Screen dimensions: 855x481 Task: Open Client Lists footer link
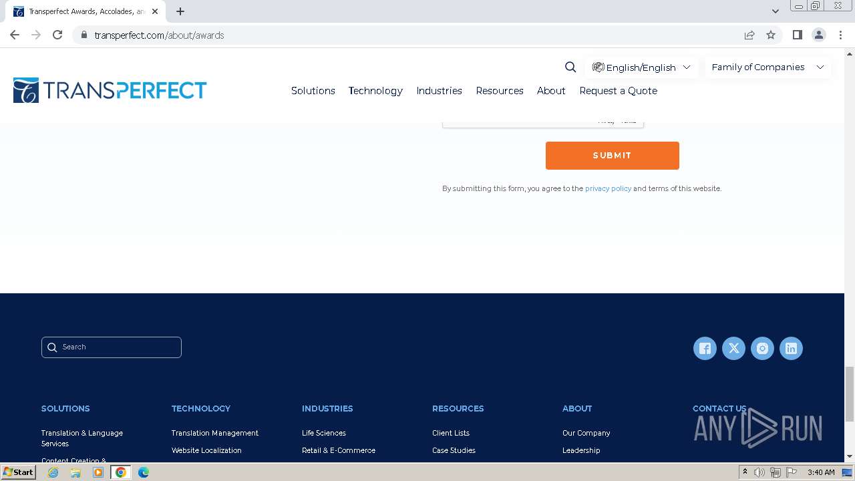coord(451,433)
